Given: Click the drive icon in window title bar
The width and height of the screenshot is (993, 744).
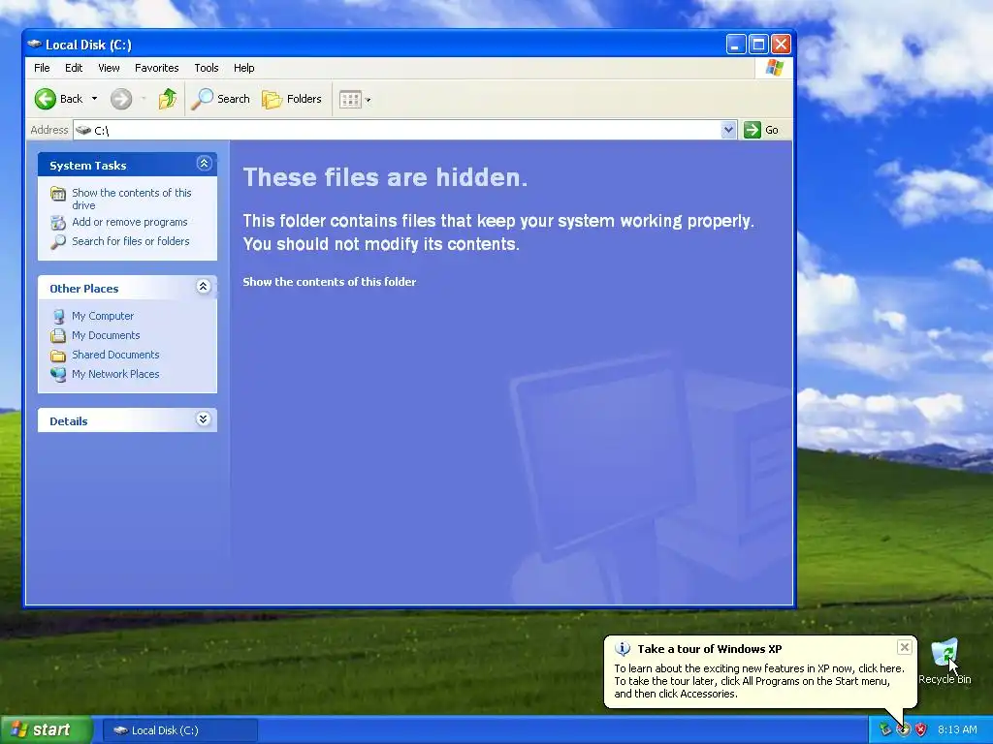Looking at the screenshot, I should pos(35,45).
